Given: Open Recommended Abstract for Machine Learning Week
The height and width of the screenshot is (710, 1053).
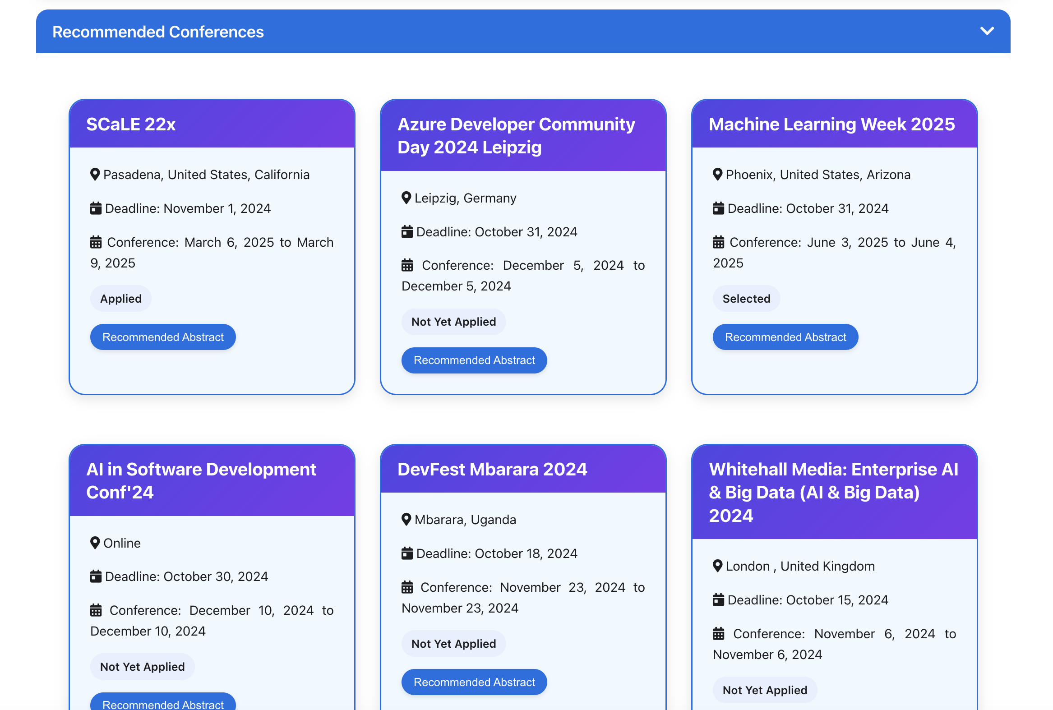Looking at the screenshot, I should point(785,337).
